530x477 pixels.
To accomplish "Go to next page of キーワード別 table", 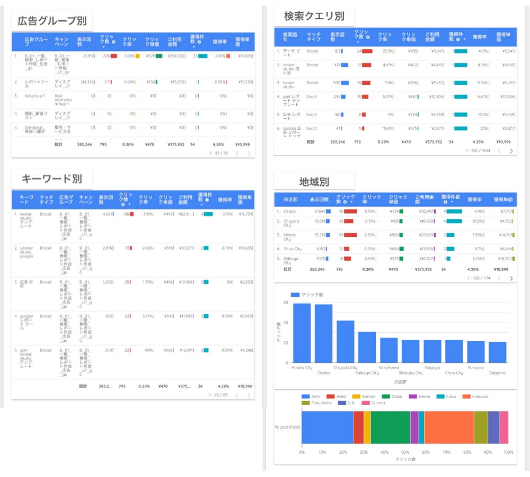I will [x=249, y=395].
